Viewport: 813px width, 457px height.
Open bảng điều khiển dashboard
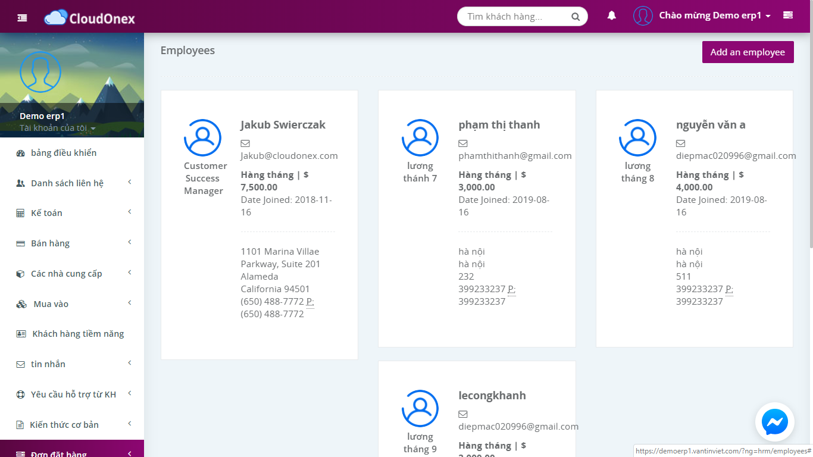click(72, 153)
